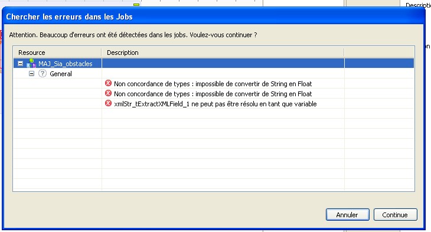Click the second String en Float error icon
The width and height of the screenshot is (431, 232).
click(x=108, y=93)
